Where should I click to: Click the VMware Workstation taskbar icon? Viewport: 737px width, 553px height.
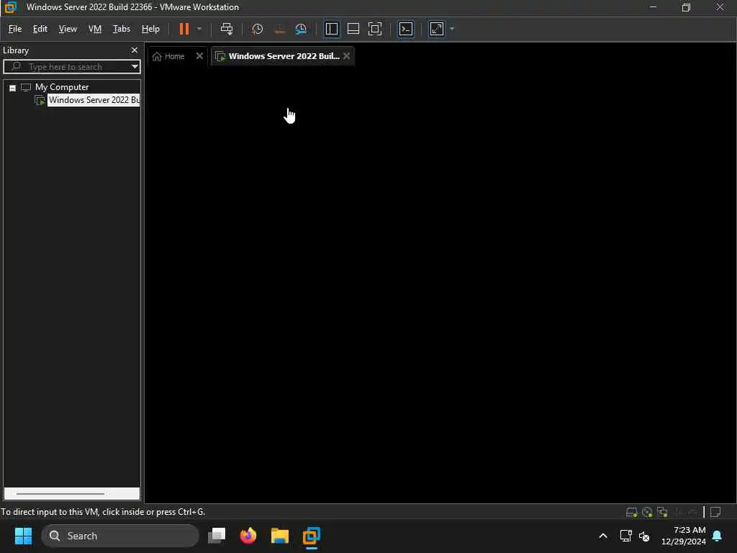311,536
